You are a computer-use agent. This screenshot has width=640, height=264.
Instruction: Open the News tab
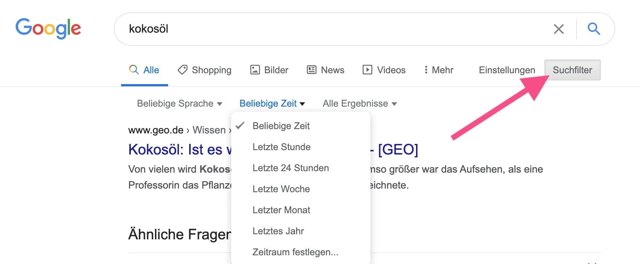pos(325,70)
